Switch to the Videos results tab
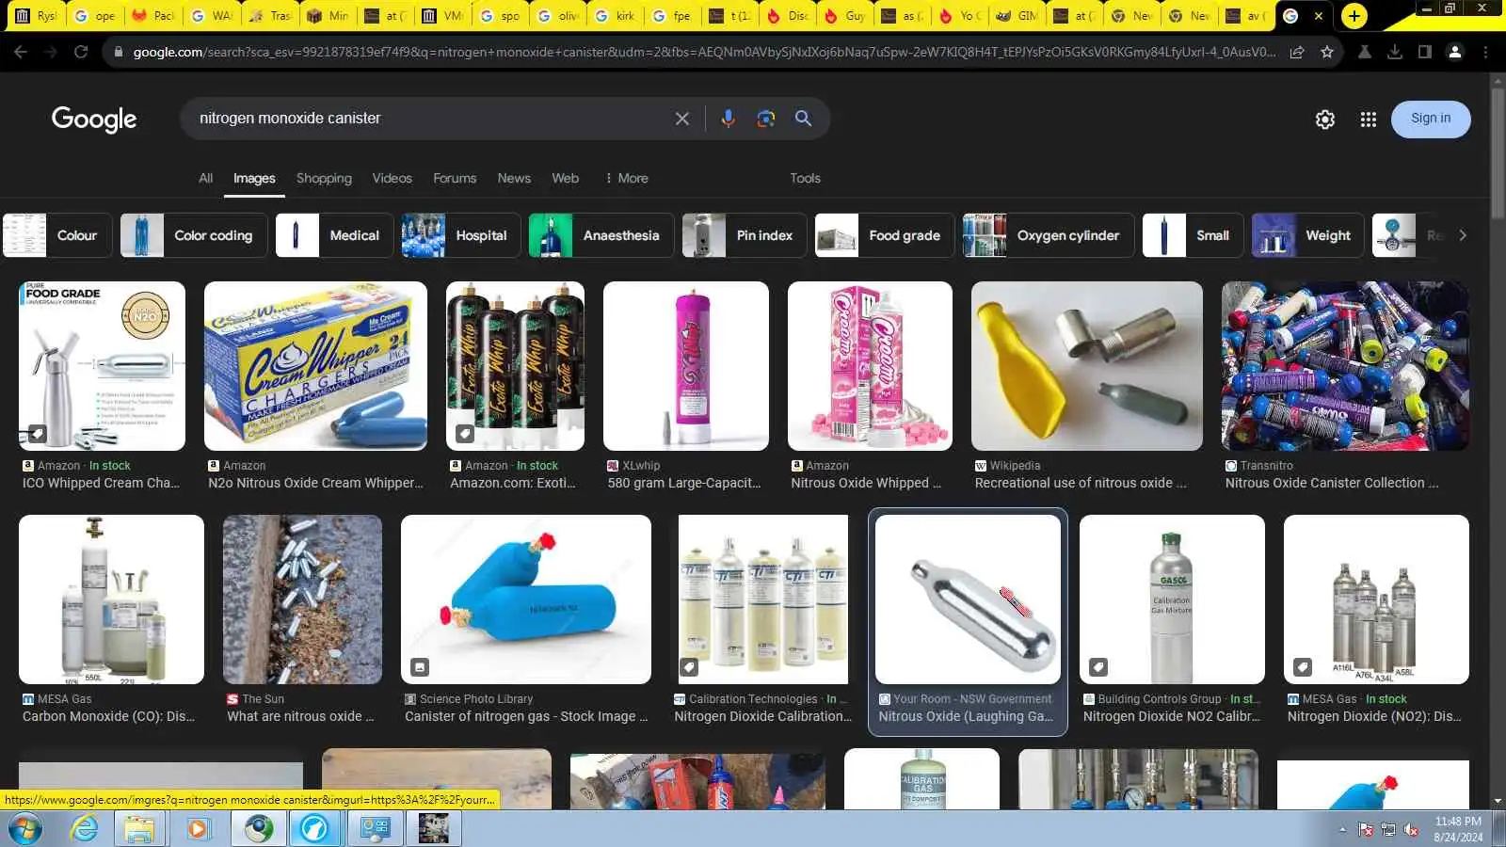Image resolution: width=1506 pixels, height=847 pixels. point(392,178)
